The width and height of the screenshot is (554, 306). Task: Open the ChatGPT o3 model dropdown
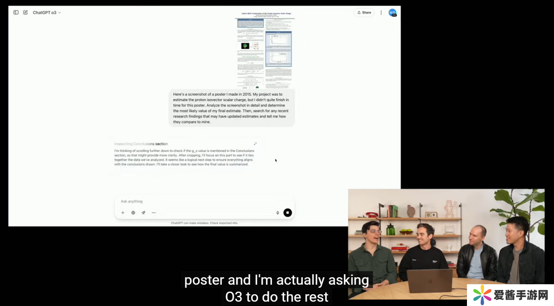tap(47, 13)
